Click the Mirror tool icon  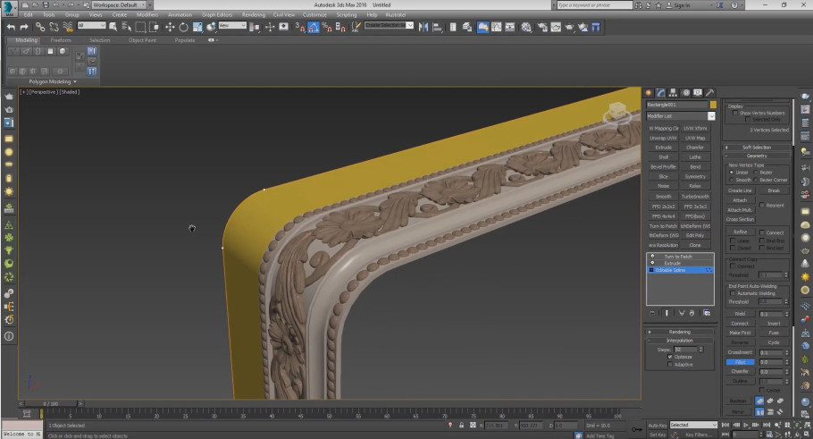click(x=423, y=27)
